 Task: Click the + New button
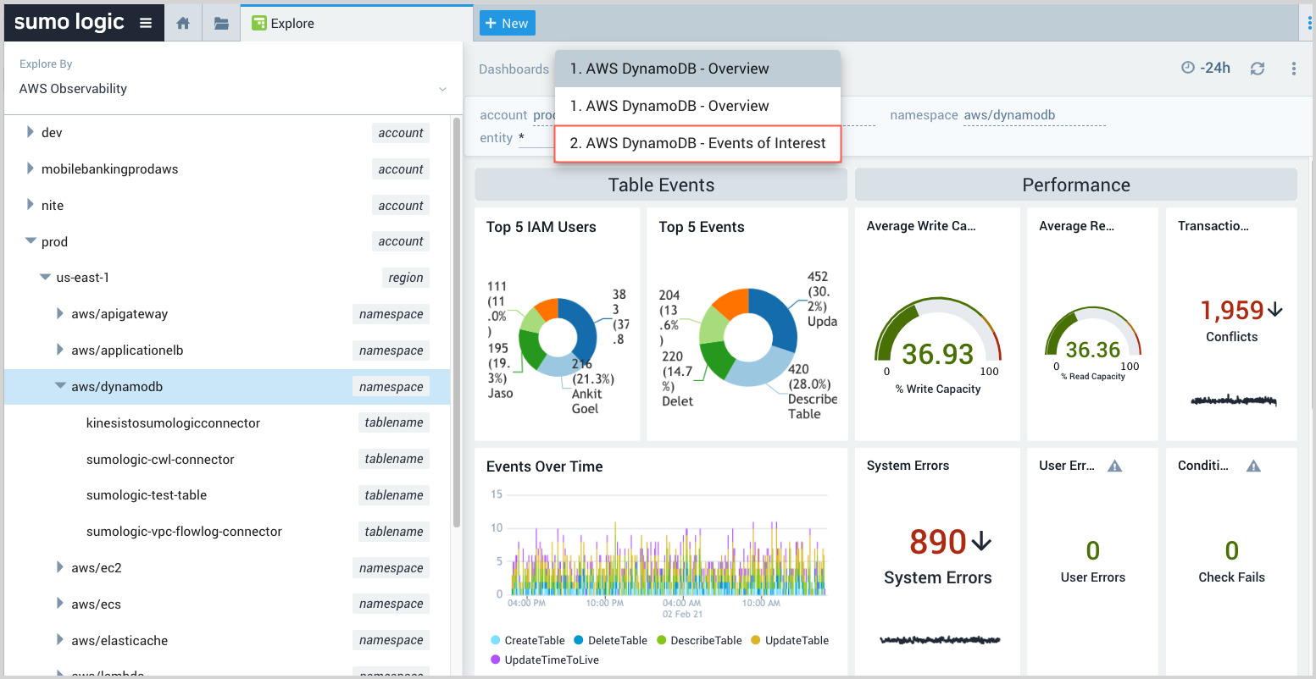(x=507, y=24)
